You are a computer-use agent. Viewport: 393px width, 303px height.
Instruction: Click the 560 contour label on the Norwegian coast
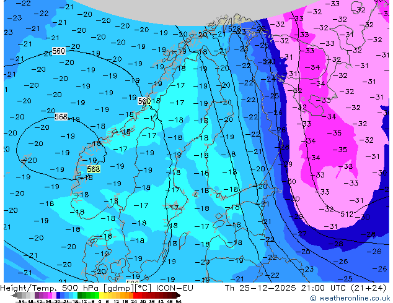(144, 101)
